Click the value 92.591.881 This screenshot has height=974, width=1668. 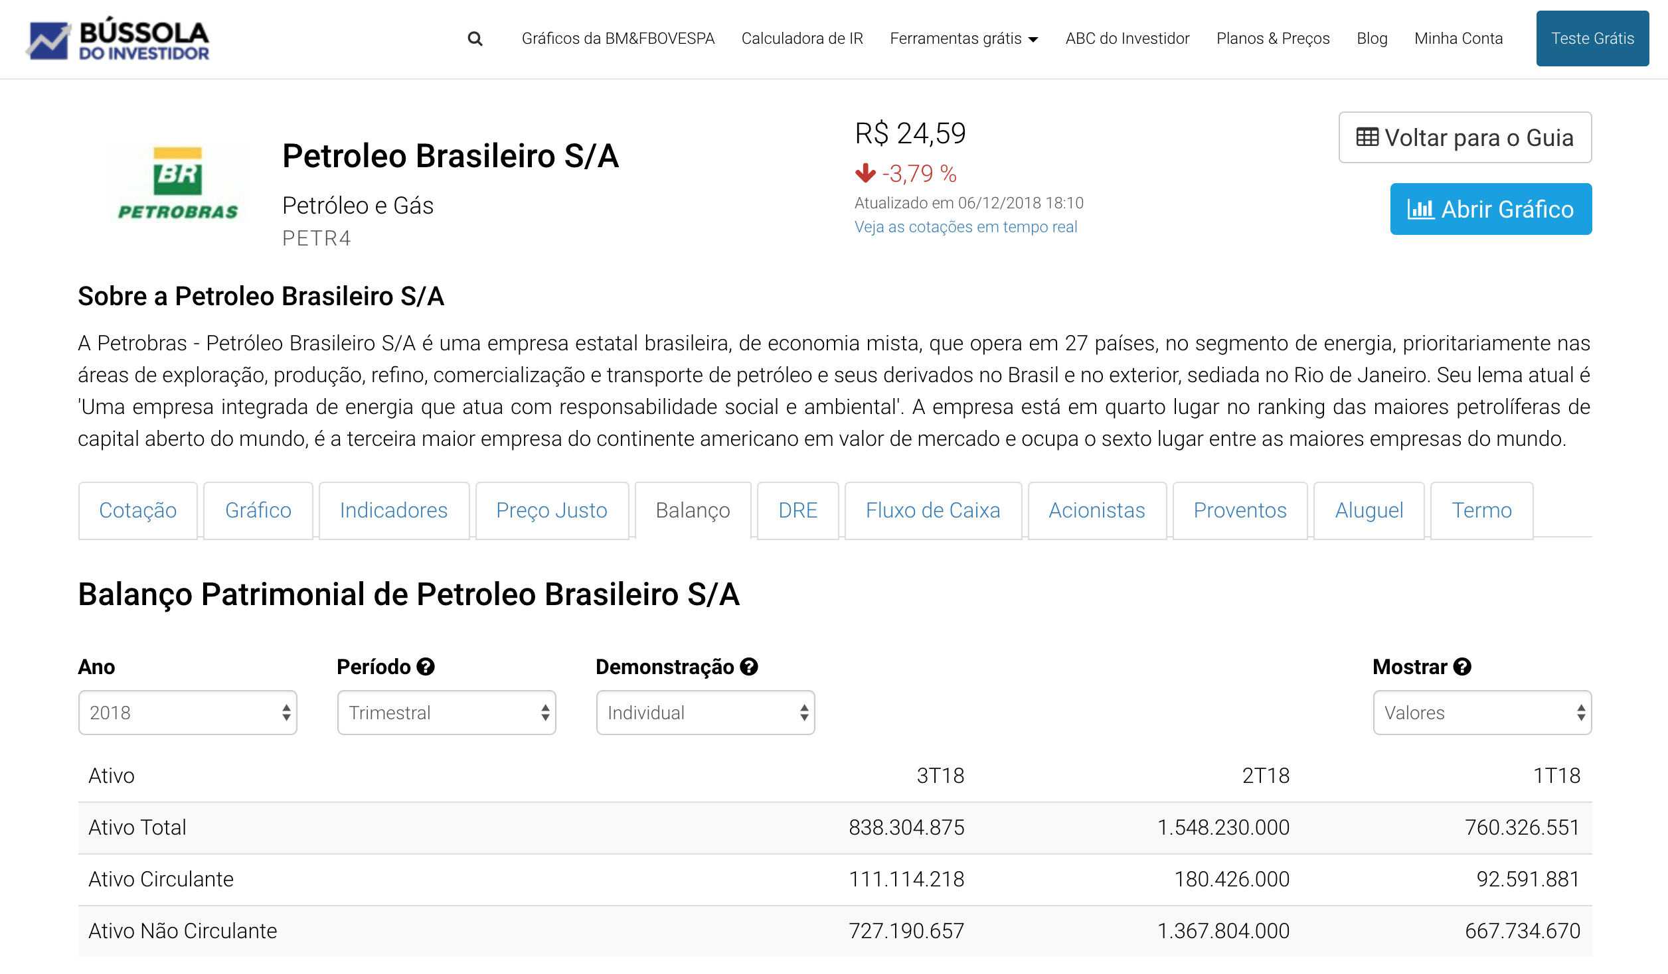pos(1529,879)
